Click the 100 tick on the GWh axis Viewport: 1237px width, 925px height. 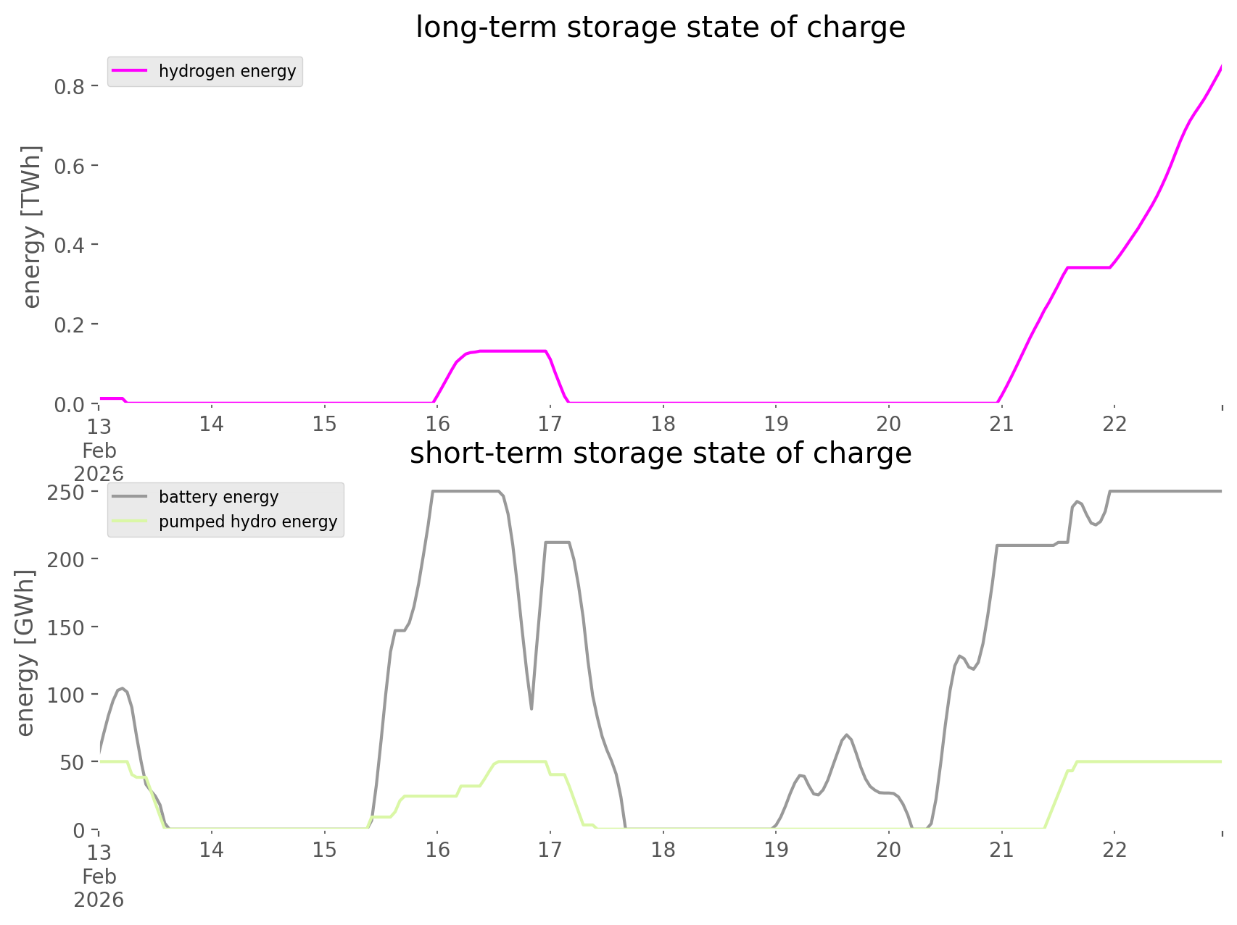point(67,695)
